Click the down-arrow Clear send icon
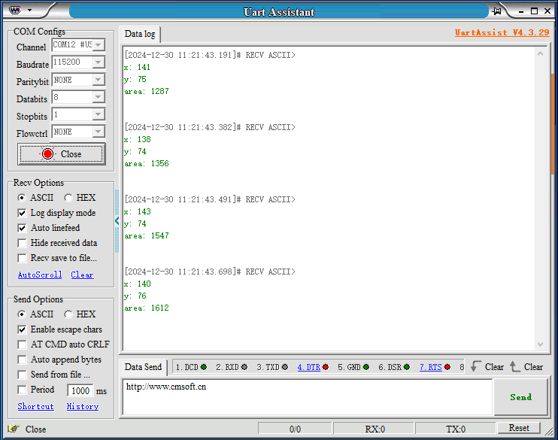 coord(475,366)
